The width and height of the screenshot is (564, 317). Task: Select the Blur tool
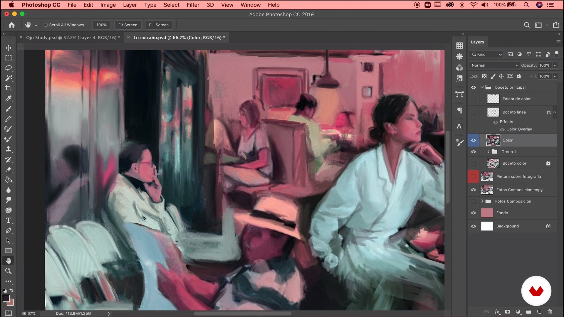pos(9,190)
